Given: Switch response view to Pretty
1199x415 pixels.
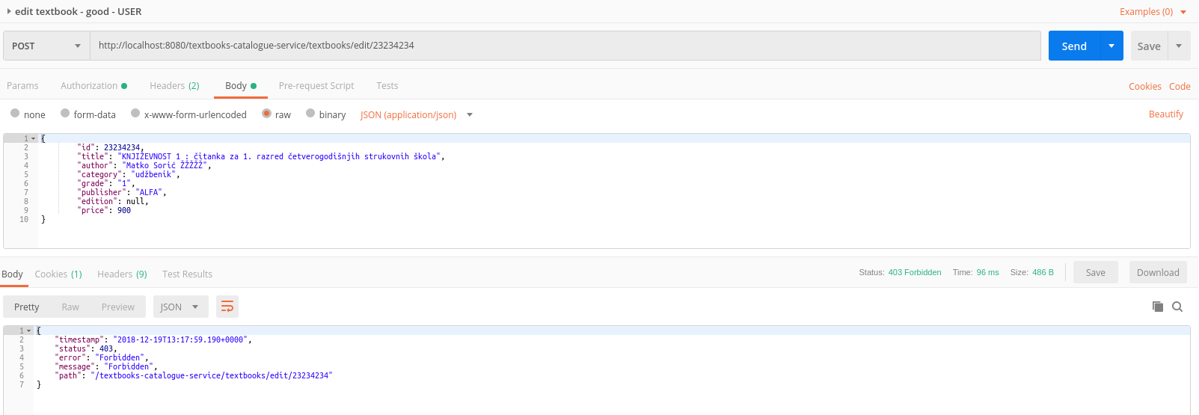Looking at the screenshot, I should tap(27, 307).
